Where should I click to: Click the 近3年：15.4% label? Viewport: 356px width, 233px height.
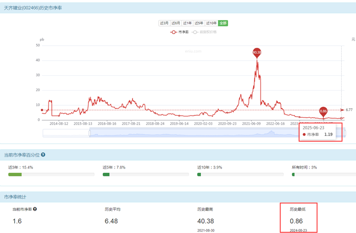pyautogui.click(x=21, y=167)
